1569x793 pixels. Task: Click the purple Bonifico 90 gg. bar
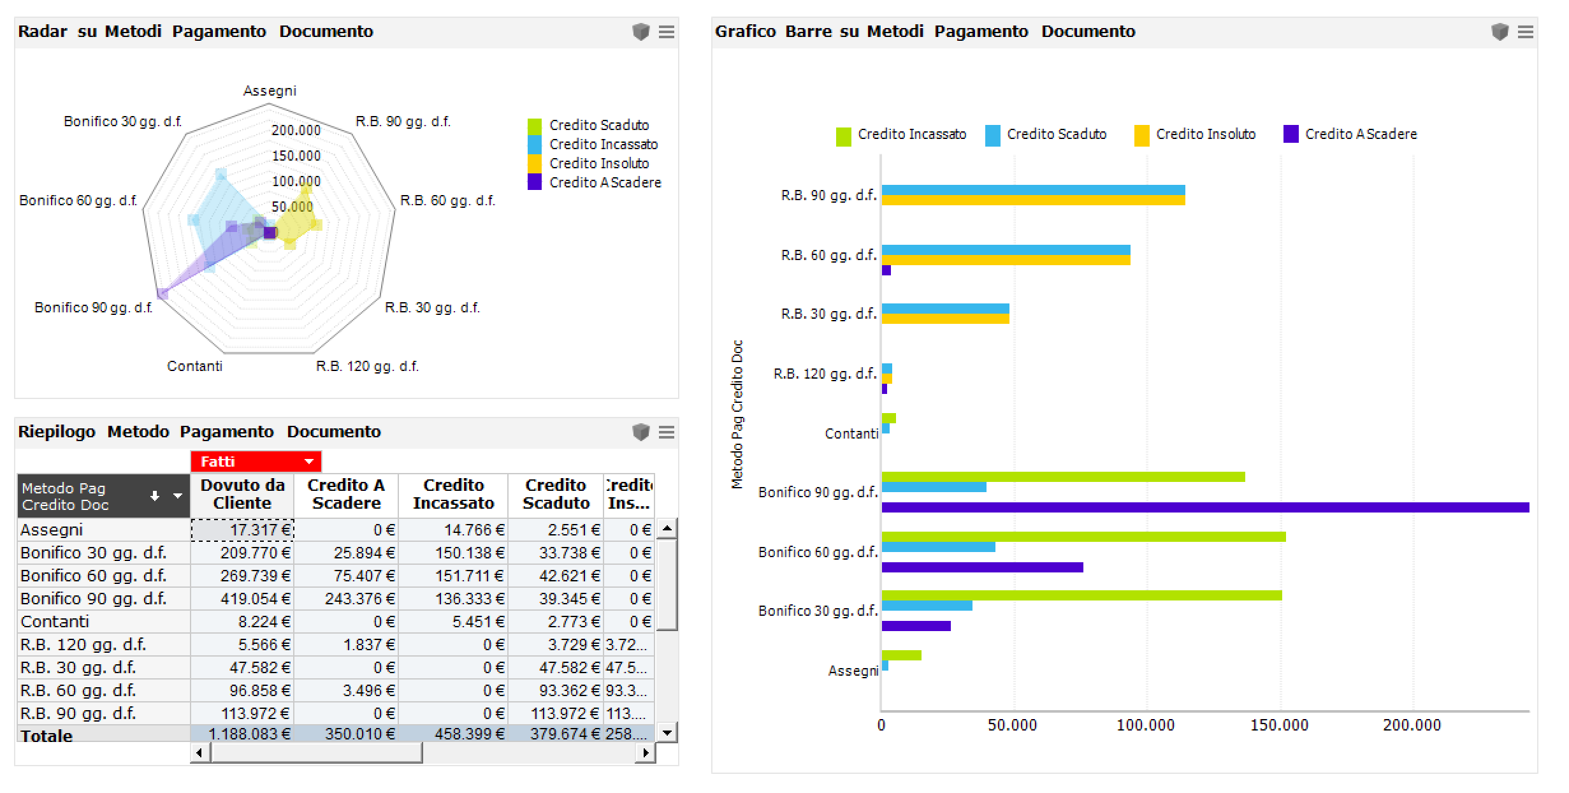click(x=1204, y=507)
